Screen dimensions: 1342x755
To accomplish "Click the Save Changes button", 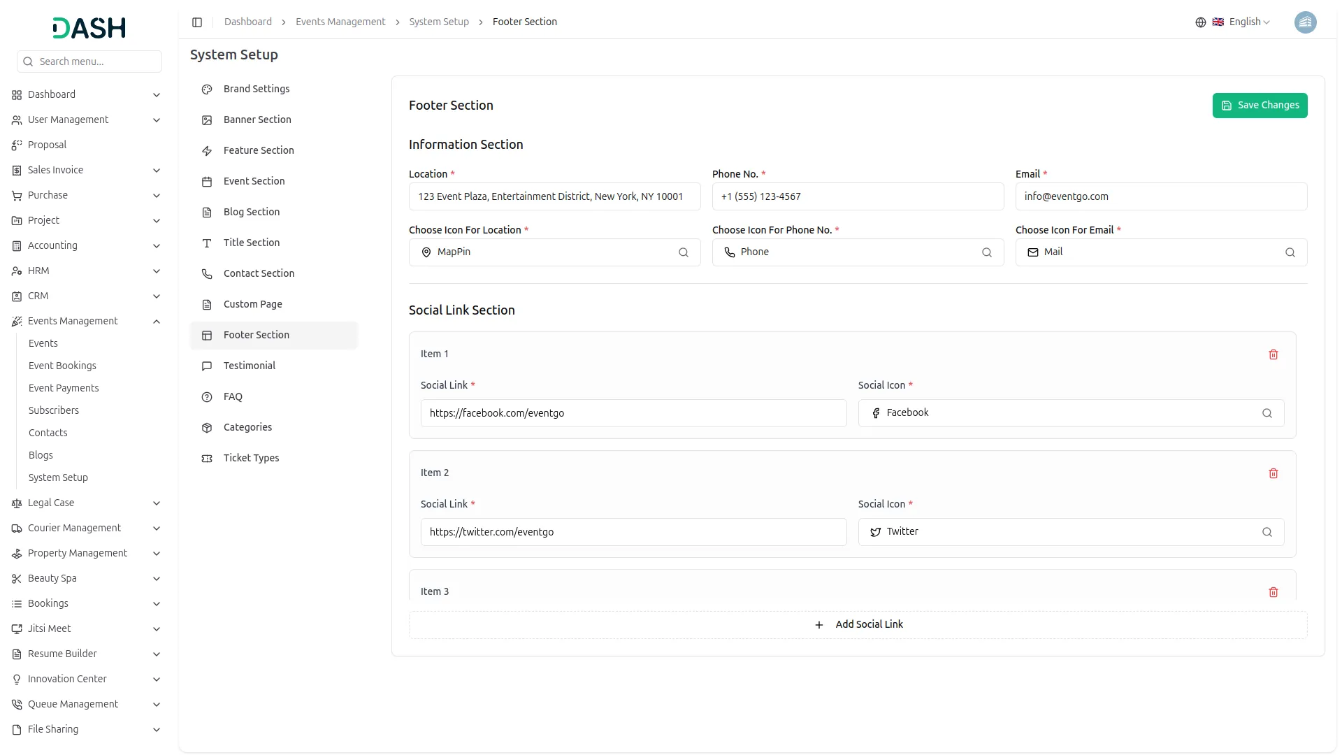I will (1259, 106).
